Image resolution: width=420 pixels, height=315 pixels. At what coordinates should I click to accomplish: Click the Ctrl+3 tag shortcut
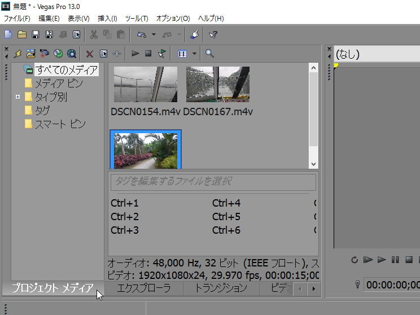coord(125,230)
